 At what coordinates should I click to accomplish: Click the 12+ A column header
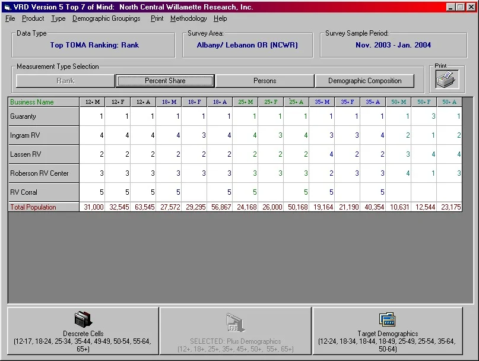coord(143,102)
